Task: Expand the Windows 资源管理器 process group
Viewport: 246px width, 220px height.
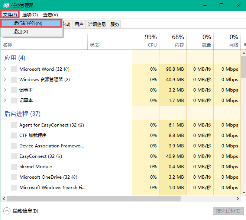Action: coord(5,80)
